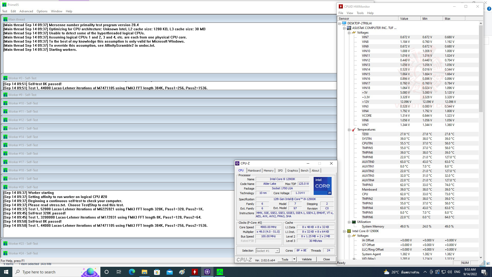This screenshot has height=277, width=492.
Task: Click the Worker #20 window icon
Action: 5,187
